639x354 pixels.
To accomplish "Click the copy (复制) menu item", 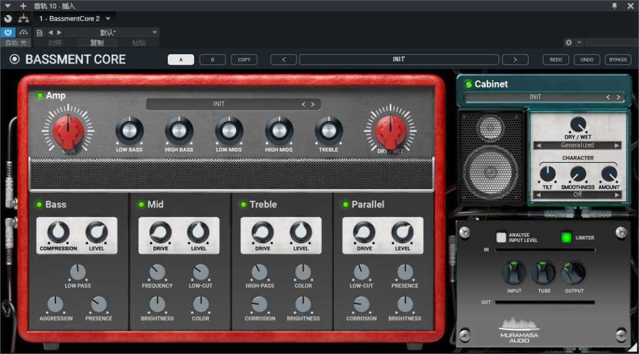I will pyautogui.click(x=97, y=43).
